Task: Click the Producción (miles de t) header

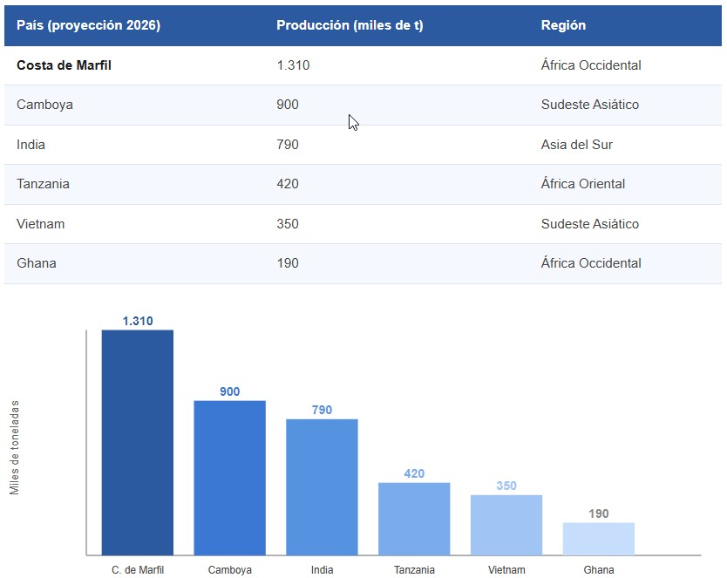Action: tap(350, 25)
